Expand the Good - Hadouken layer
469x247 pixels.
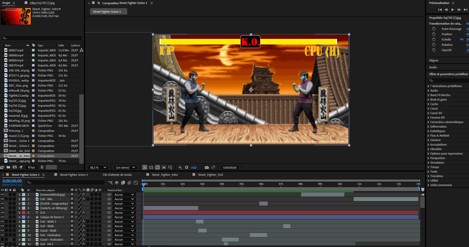pos(19,240)
